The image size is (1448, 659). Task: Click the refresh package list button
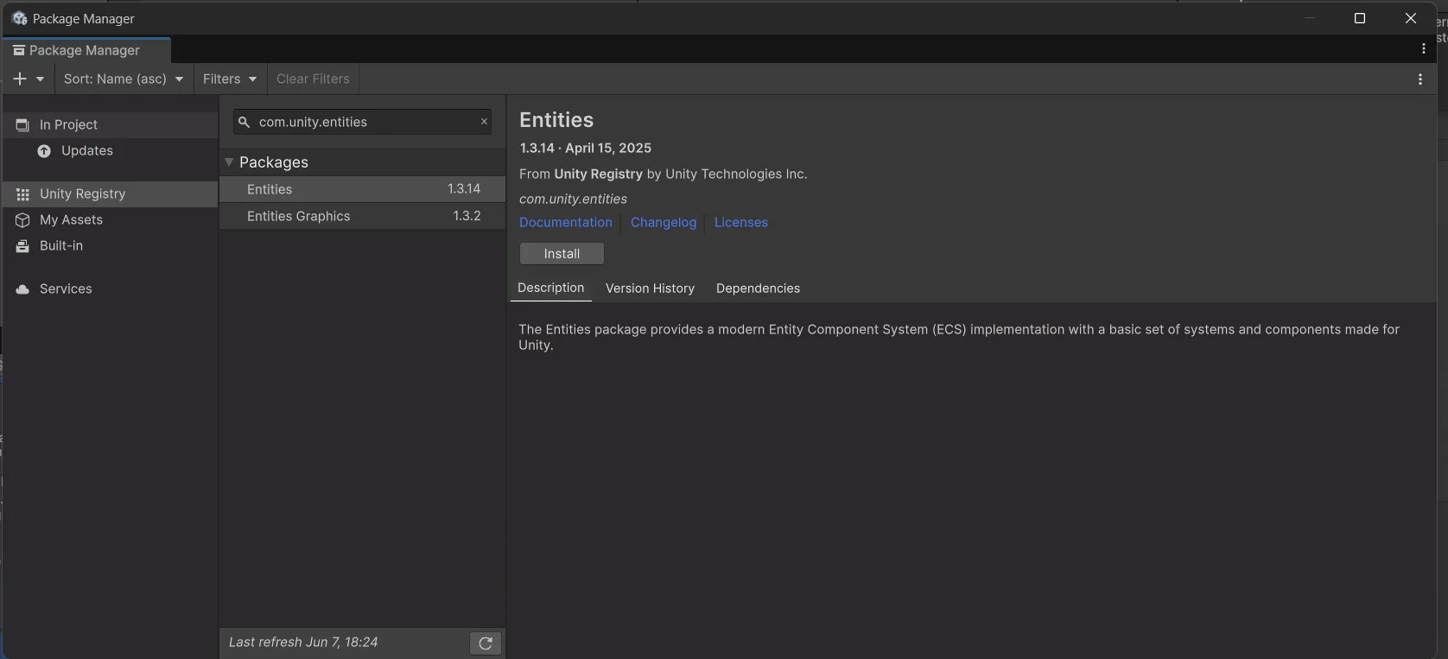[x=486, y=643]
